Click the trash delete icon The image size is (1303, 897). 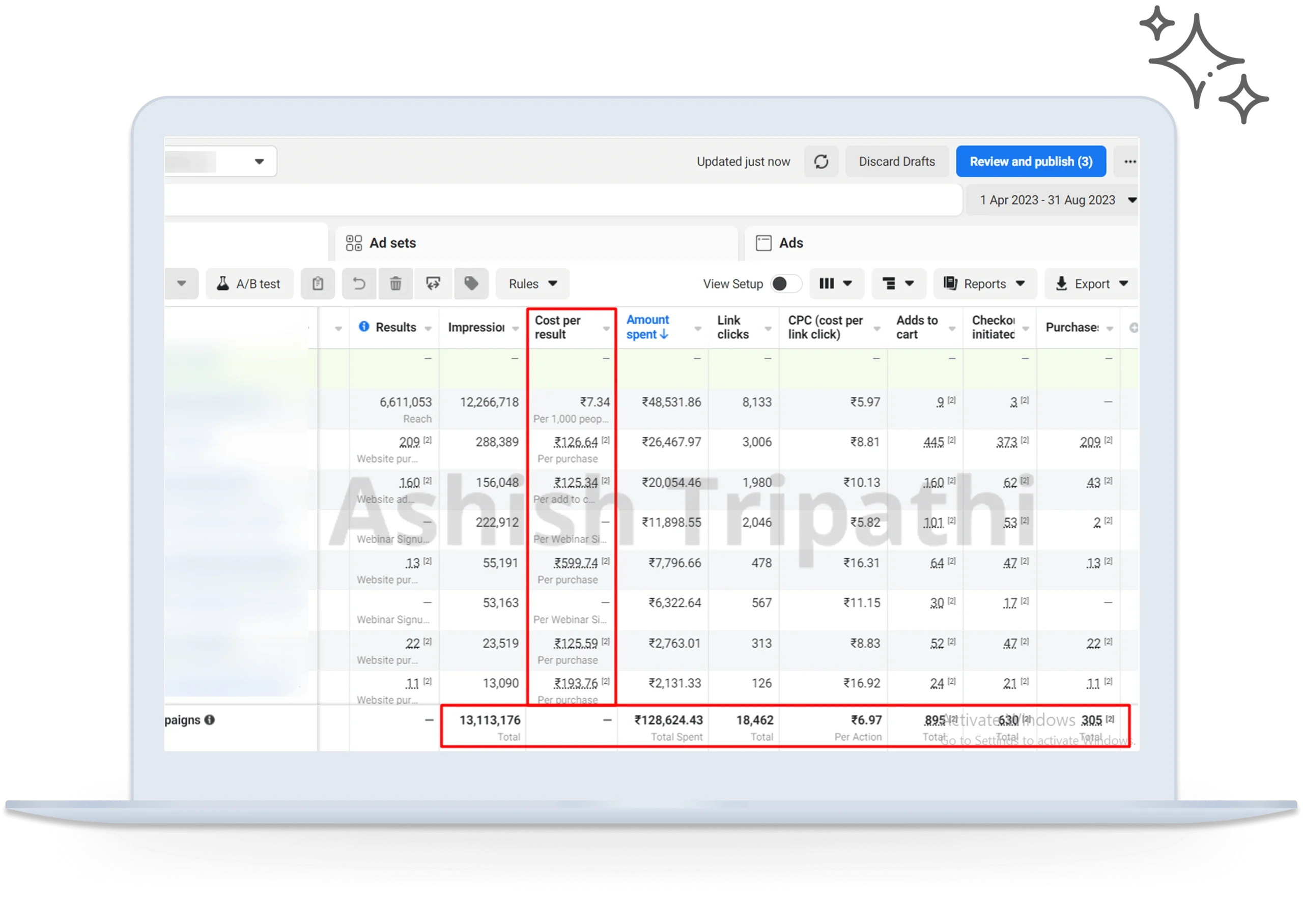[x=395, y=284]
